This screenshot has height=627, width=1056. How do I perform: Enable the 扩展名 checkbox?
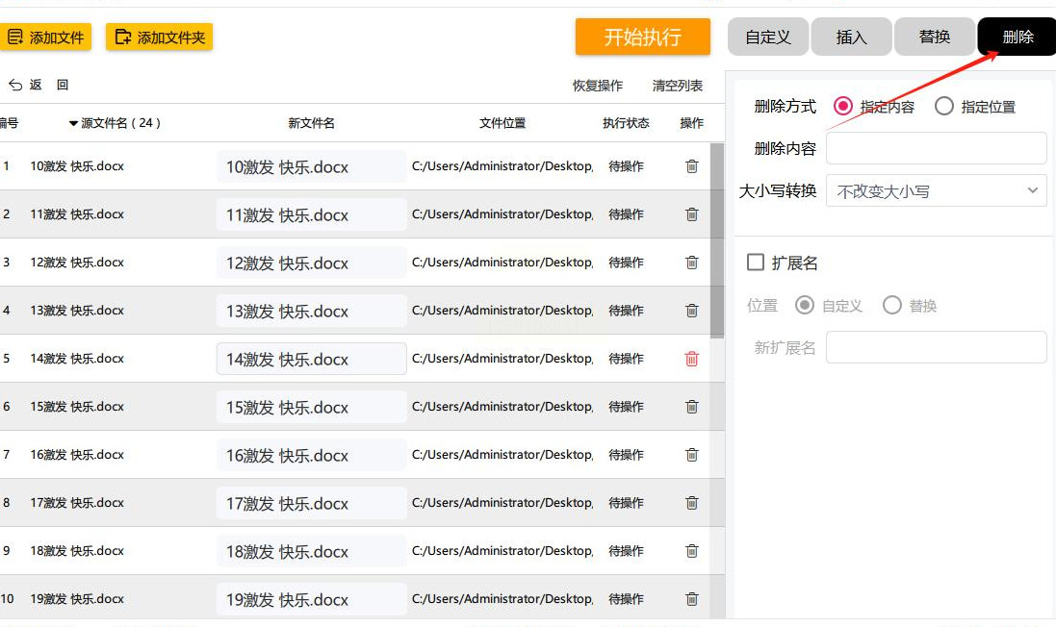756,263
